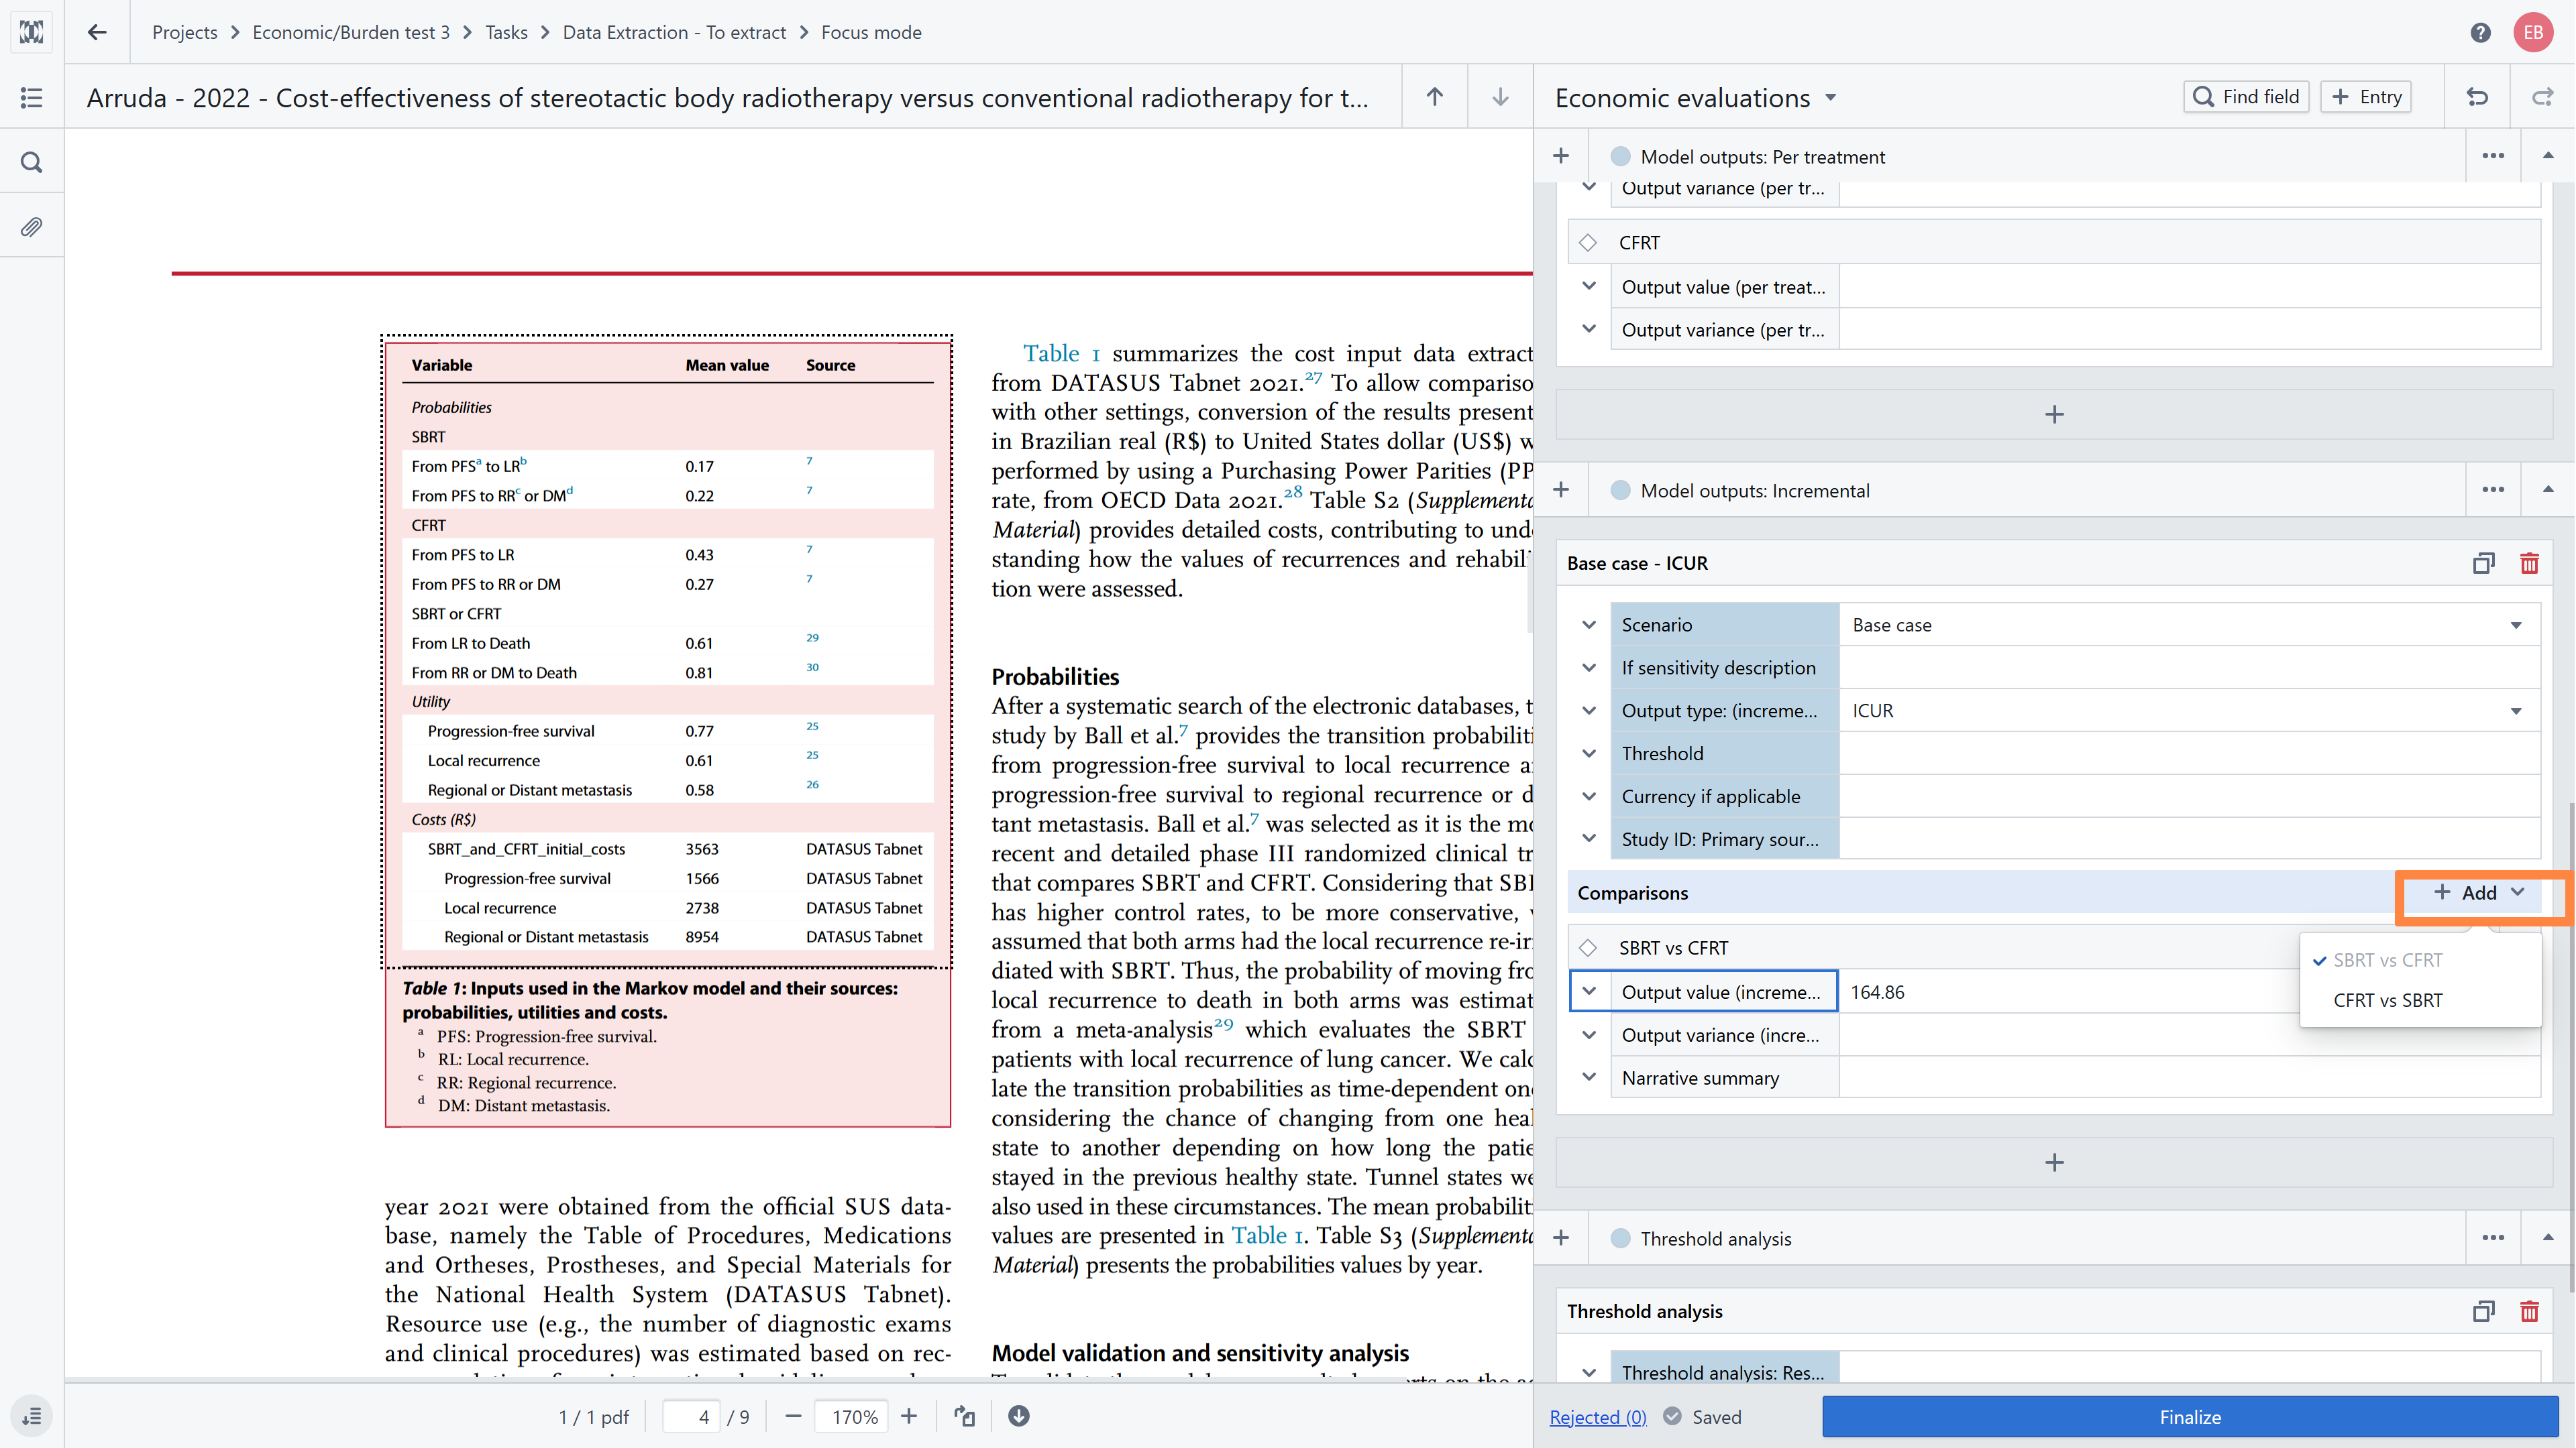The image size is (2576, 1448).
Task: Toggle the diamond marker beside CFRT
Action: click(1588, 243)
